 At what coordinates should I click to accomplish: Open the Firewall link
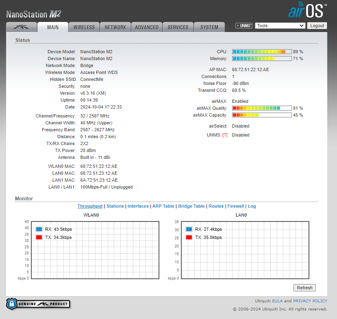click(x=236, y=206)
